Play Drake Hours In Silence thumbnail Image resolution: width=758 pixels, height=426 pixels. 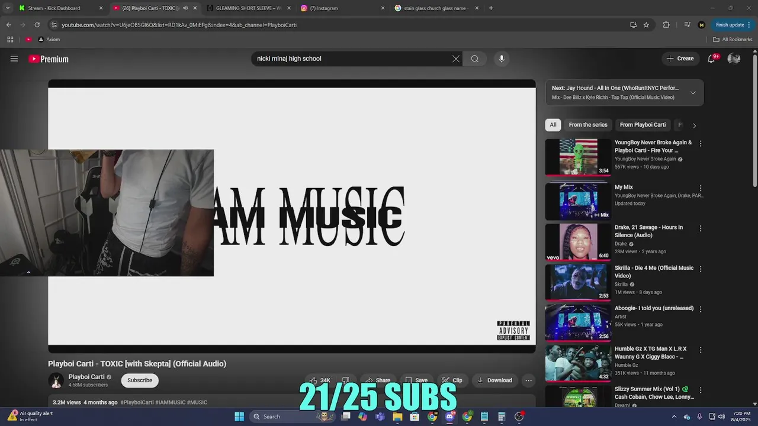pyautogui.click(x=578, y=242)
